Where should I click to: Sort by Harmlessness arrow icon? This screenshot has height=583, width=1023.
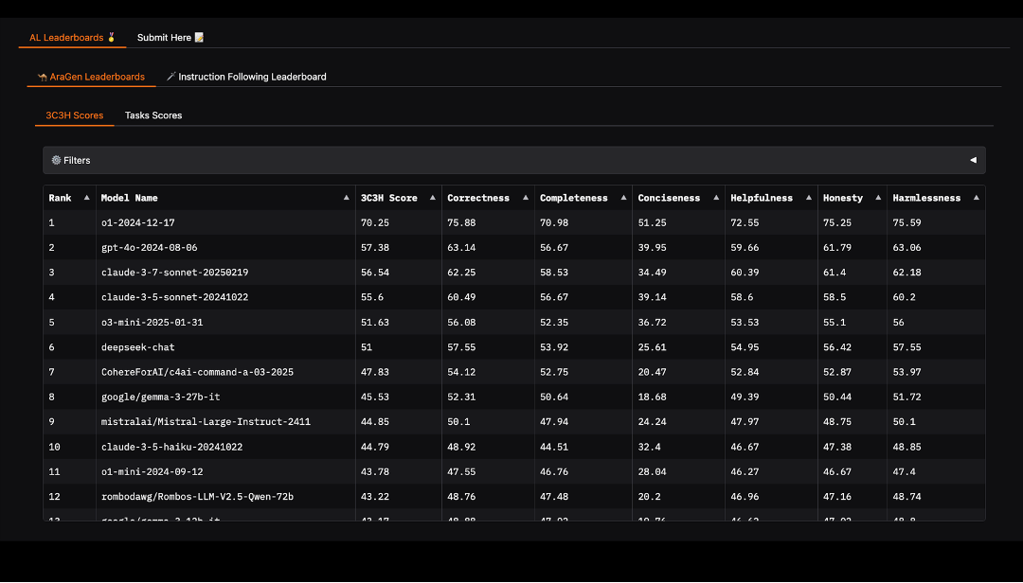[976, 198]
